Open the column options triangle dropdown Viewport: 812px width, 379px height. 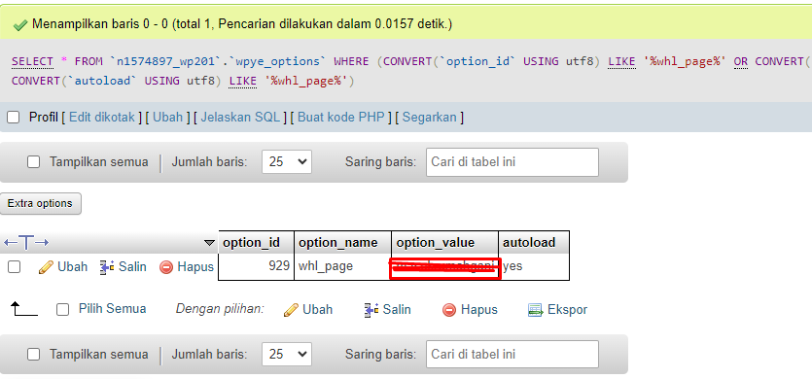(x=209, y=242)
